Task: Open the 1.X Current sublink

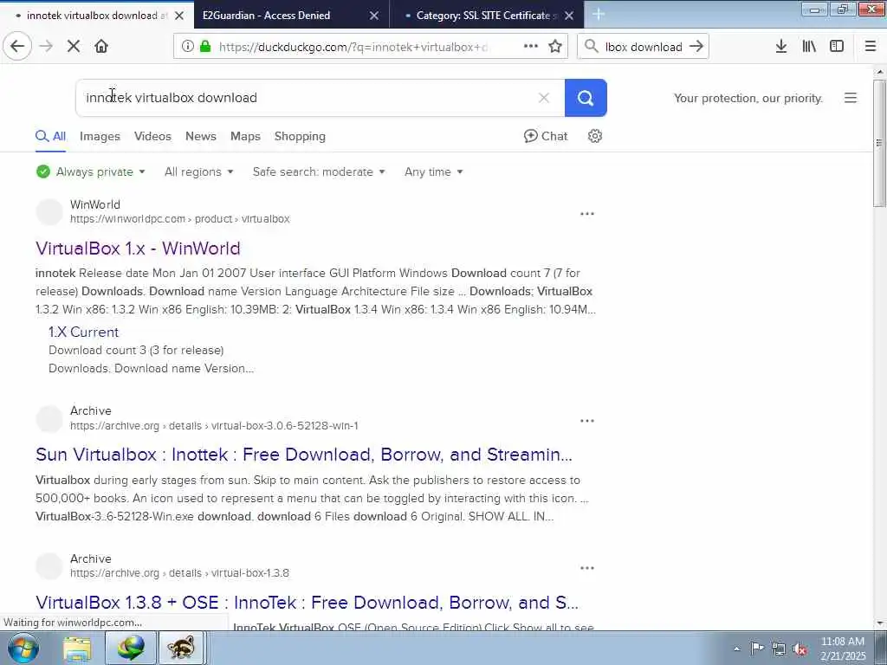Action: coord(84,332)
